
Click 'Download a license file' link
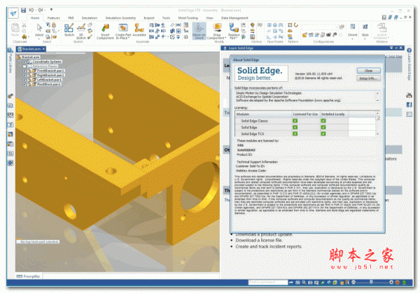pos(259,241)
